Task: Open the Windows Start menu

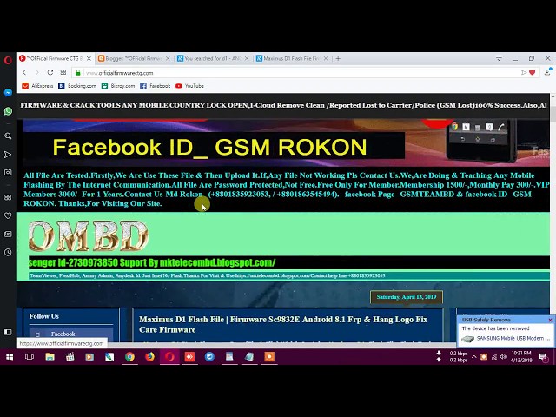Action: point(10,357)
